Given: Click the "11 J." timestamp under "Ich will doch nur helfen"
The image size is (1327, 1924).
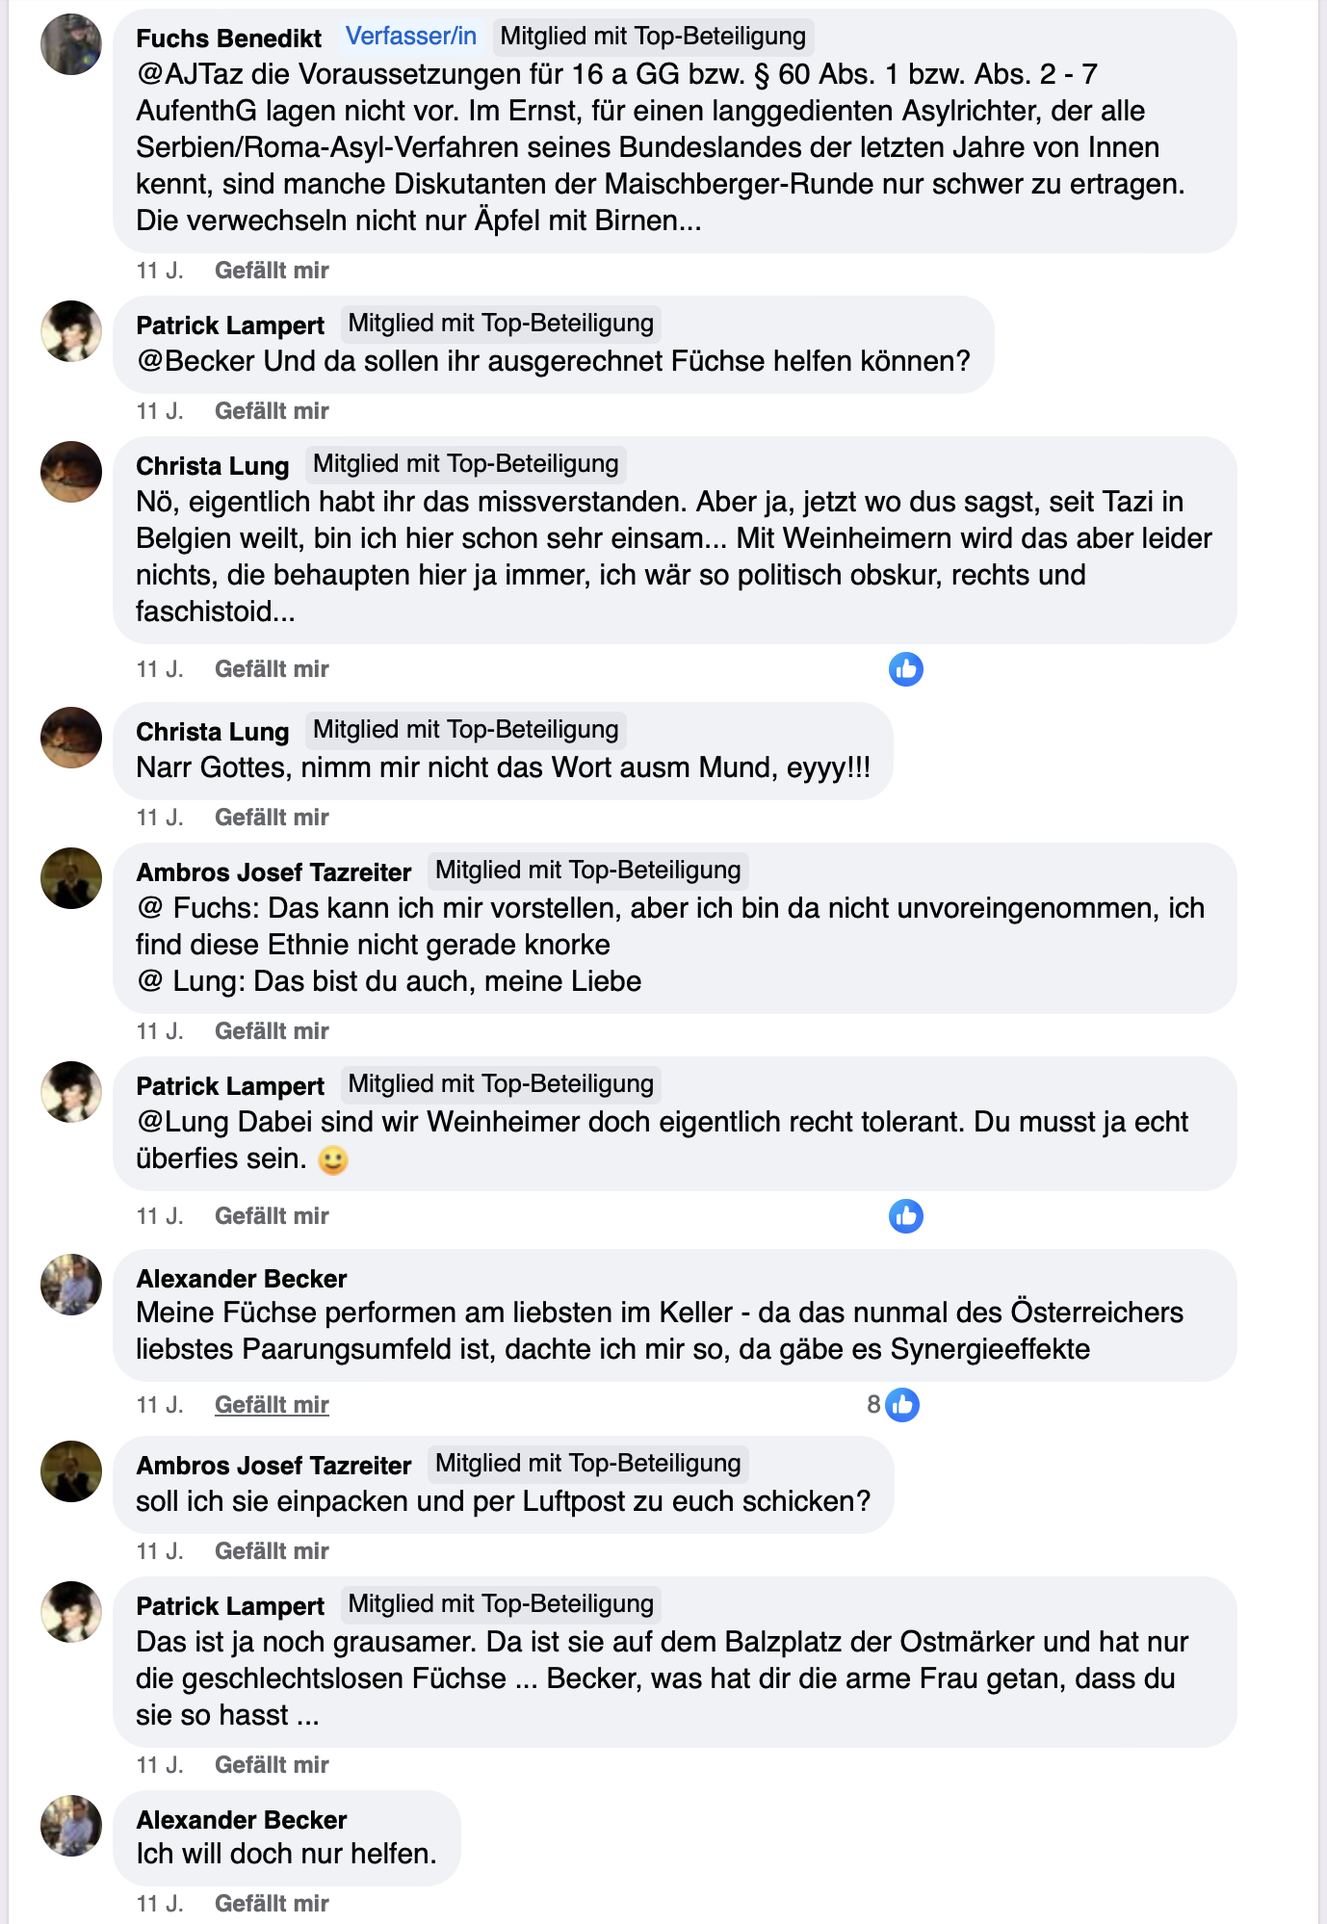Looking at the screenshot, I should pos(160,1904).
